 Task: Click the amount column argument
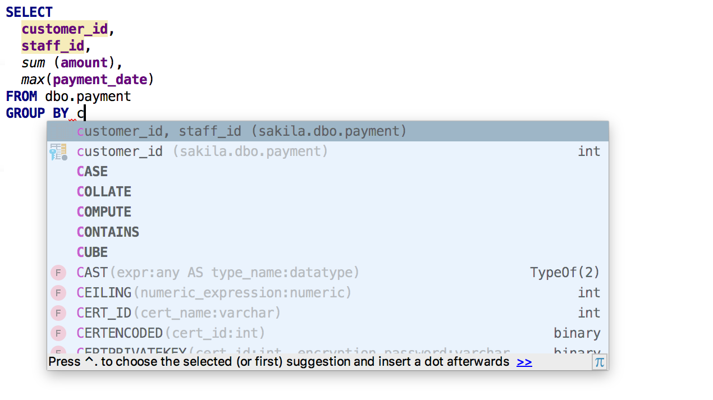tap(84, 63)
